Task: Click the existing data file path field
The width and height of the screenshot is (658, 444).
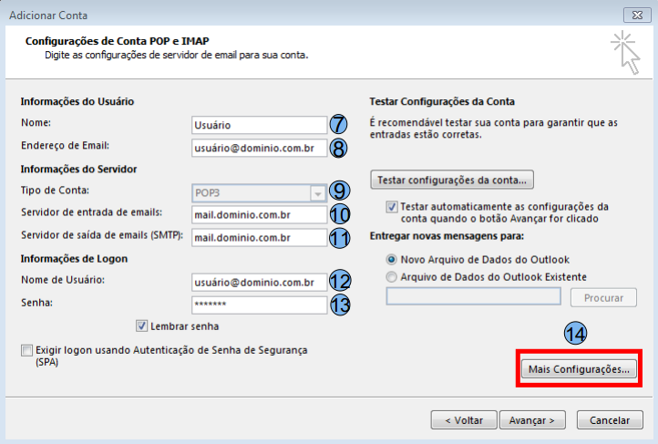Action: [473, 296]
